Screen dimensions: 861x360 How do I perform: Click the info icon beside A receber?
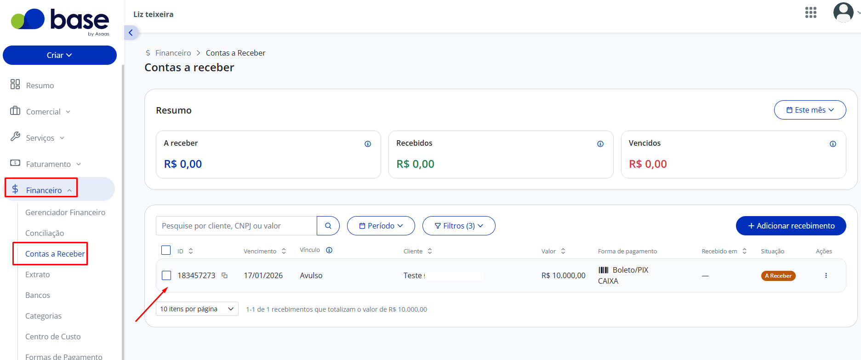click(x=368, y=144)
